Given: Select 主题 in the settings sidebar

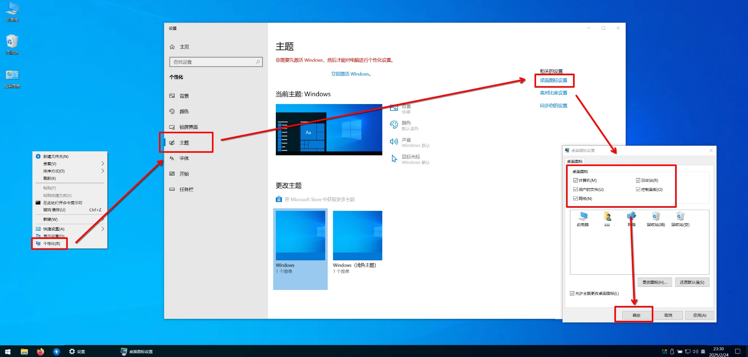Looking at the screenshot, I should tap(184, 143).
